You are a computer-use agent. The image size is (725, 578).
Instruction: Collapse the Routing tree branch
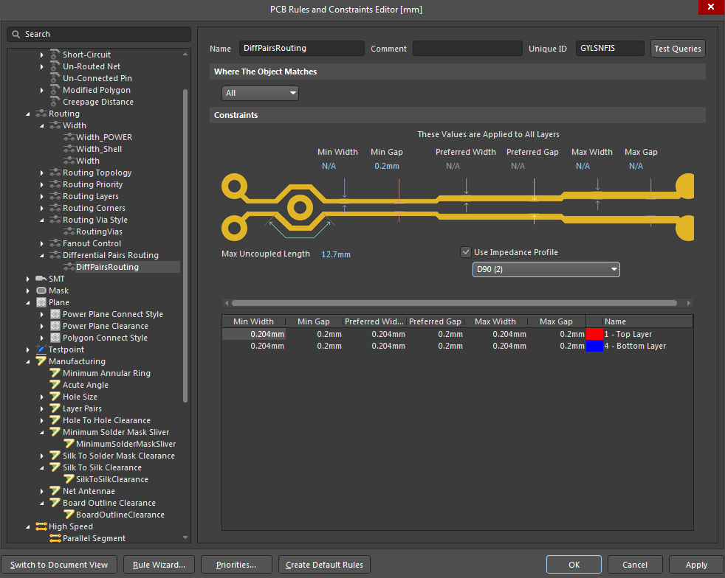(28, 114)
